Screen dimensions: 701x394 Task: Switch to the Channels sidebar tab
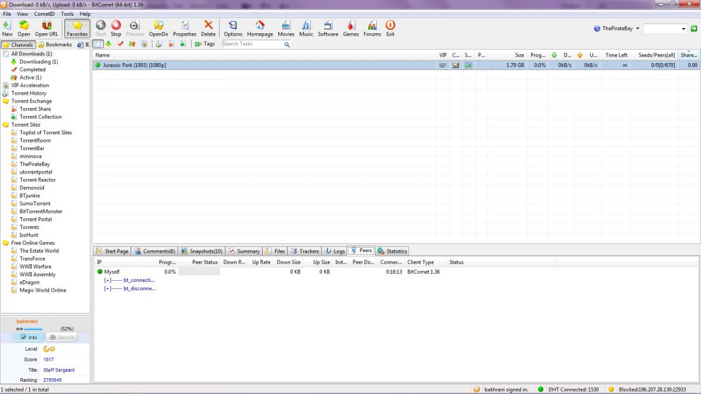(18, 44)
